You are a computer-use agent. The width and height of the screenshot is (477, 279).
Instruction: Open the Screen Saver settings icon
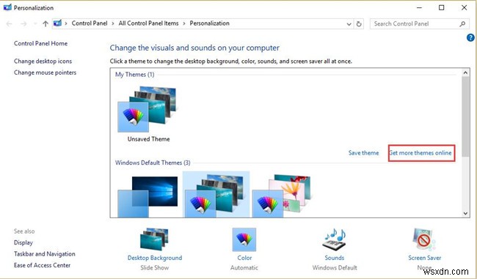point(424,239)
